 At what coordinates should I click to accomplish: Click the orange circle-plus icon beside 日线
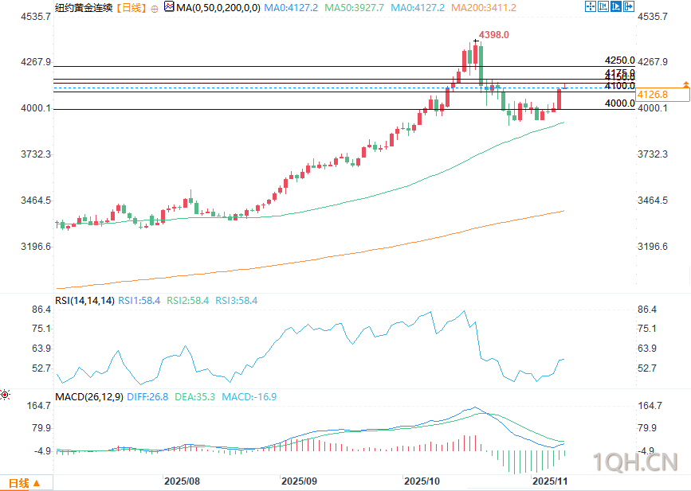click(x=155, y=9)
